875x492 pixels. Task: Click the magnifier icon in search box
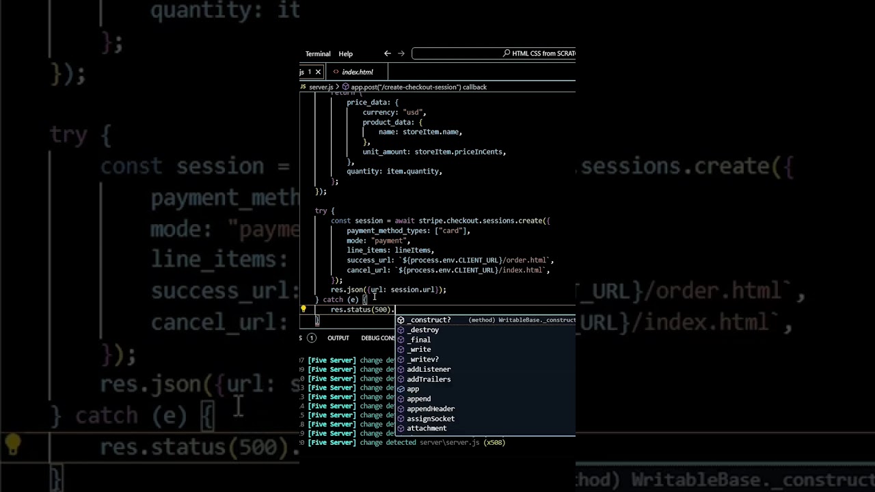click(x=507, y=53)
